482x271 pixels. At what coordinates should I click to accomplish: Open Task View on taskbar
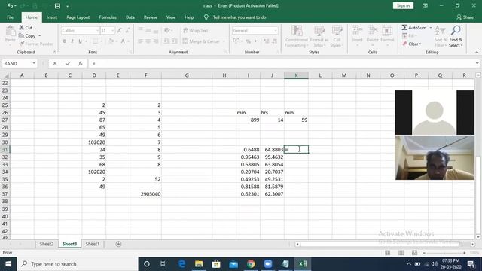(163, 264)
